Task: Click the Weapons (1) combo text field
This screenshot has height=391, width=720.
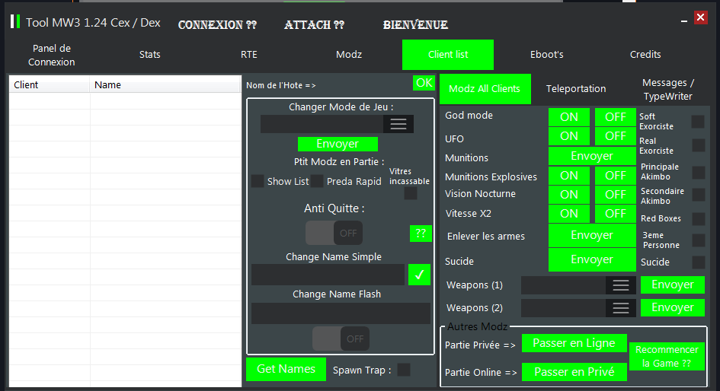Action: [563, 285]
